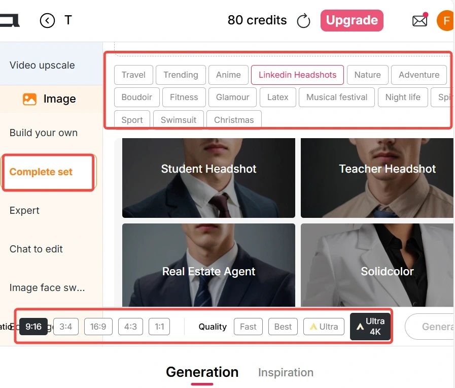
Task: Click the back arrow icon near the top
Action: [47, 20]
